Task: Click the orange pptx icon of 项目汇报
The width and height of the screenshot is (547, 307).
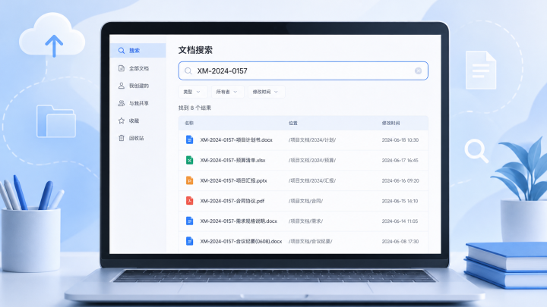Action: coord(189,180)
